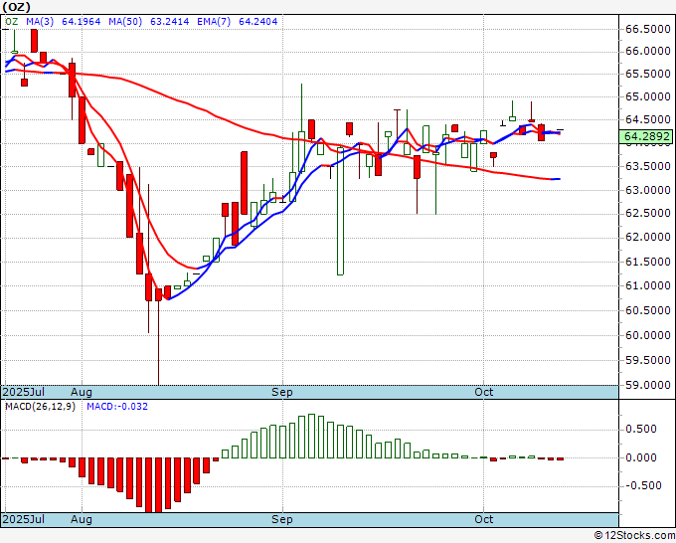Click the 2025Jul label on price chart axis
This screenshot has height=543, width=676.
(24, 392)
